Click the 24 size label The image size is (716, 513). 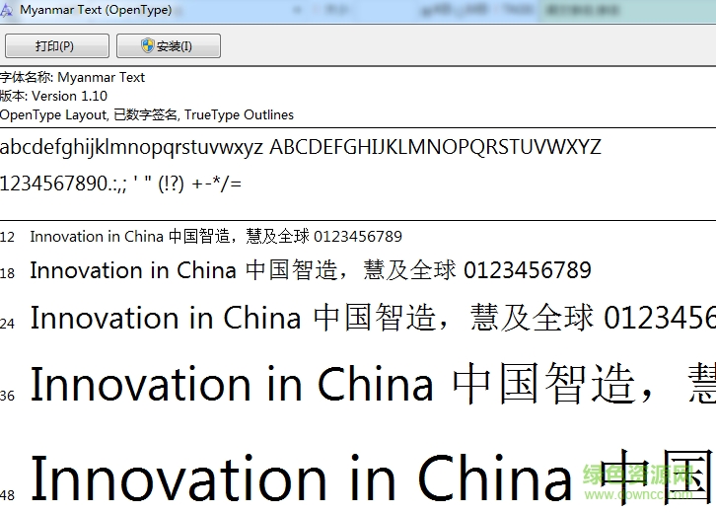[7, 324]
